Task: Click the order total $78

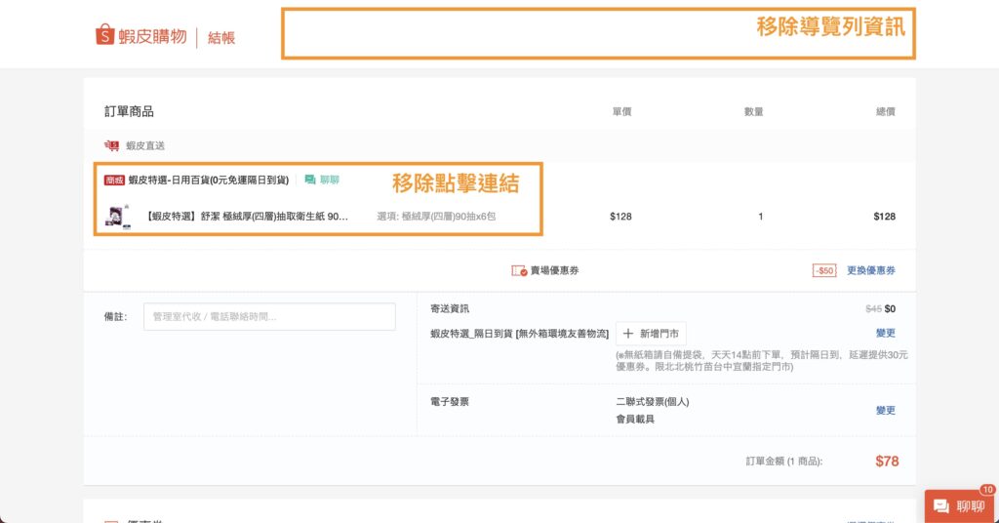Action: click(887, 462)
